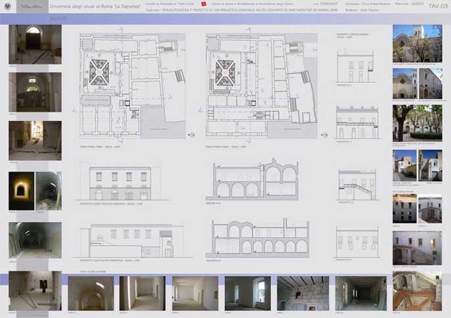Click the small red square logo in header
Viewport: 451px width, 318px height.
(204, 4)
